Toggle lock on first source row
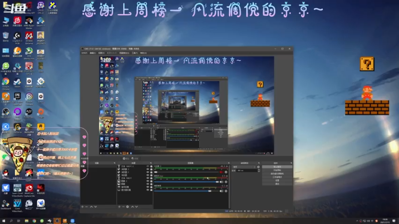The image size is (399, 224). (151, 166)
